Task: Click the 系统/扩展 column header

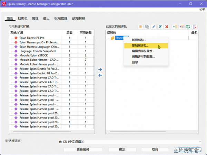Action: click(35, 33)
